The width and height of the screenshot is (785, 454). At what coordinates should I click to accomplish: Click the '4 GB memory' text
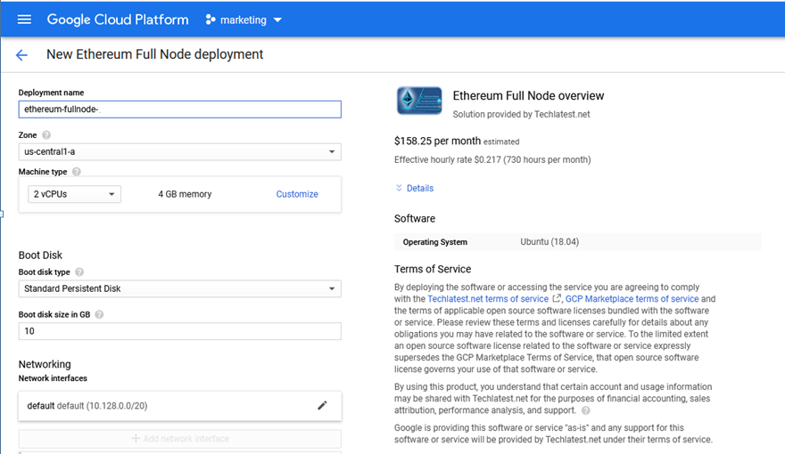(185, 194)
